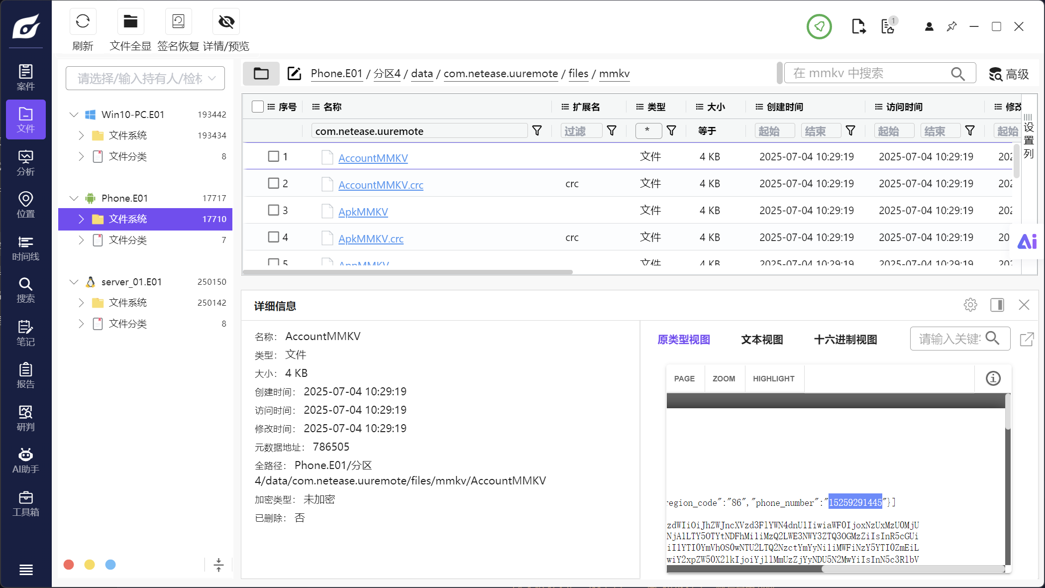Click the blue color dot

coord(110,565)
